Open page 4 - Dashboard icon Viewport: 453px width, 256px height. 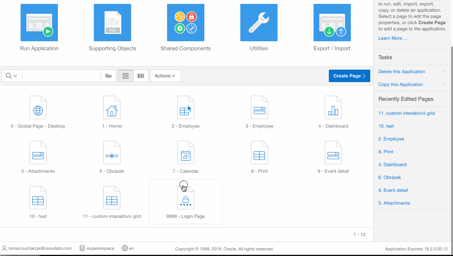tap(333, 108)
